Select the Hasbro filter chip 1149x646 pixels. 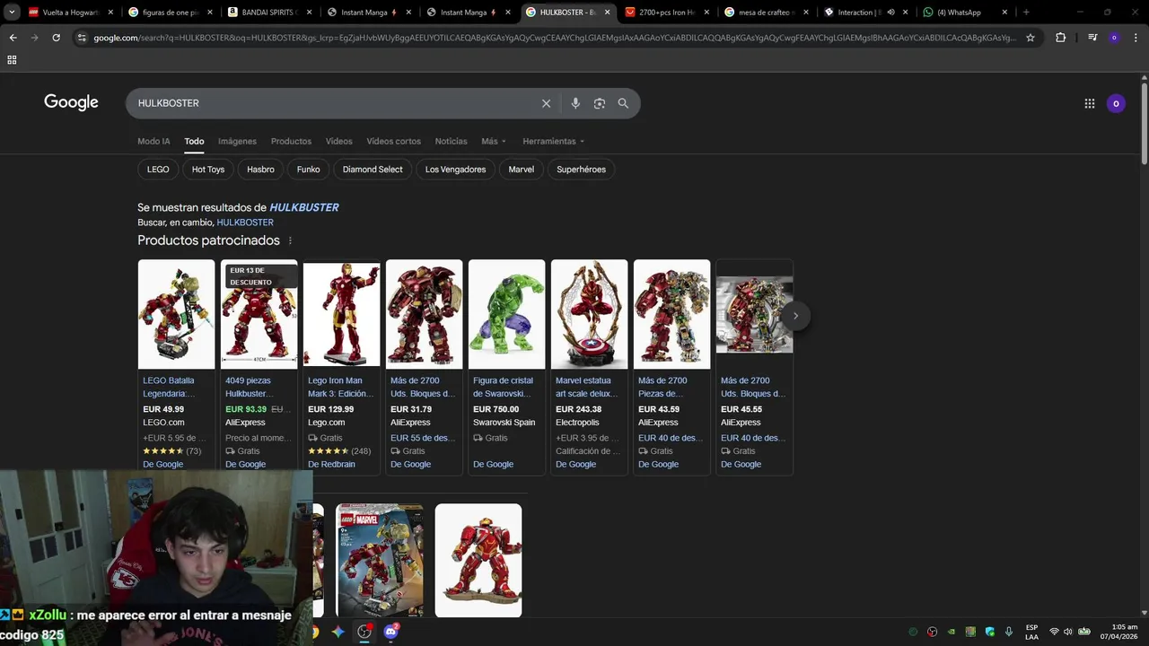260,170
